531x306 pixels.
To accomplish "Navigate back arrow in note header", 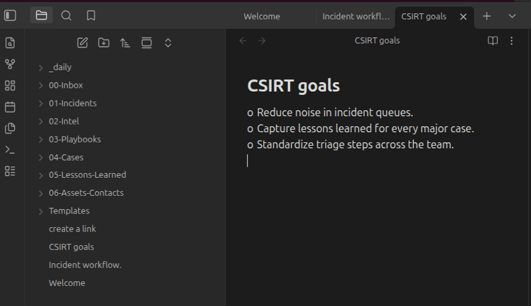I will (x=243, y=41).
